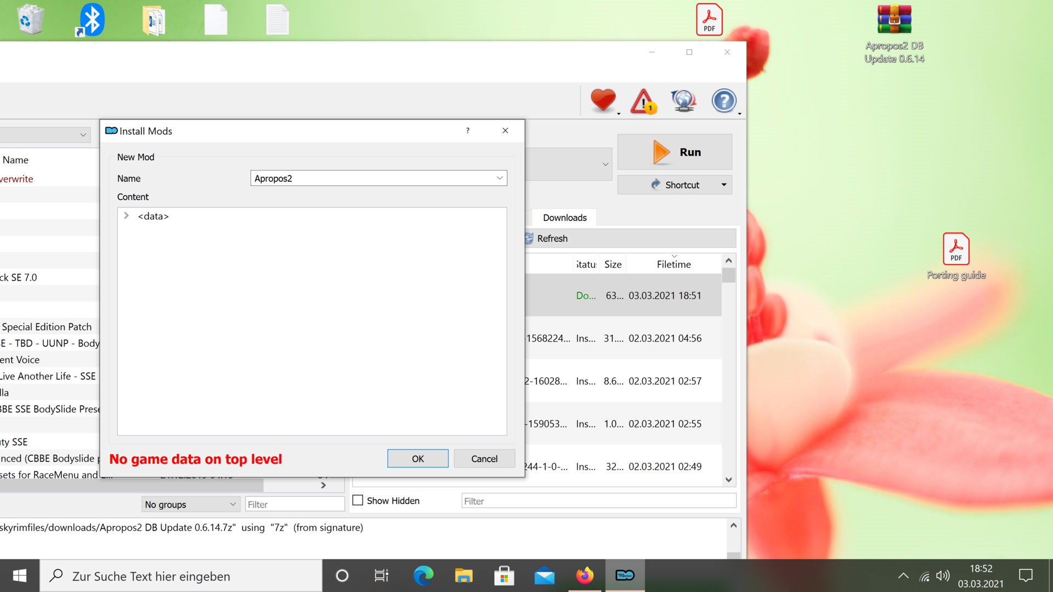Image resolution: width=1053 pixels, height=592 pixels.
Task: Open the Shortcut dropdown arrow
Action: (724, 185)
